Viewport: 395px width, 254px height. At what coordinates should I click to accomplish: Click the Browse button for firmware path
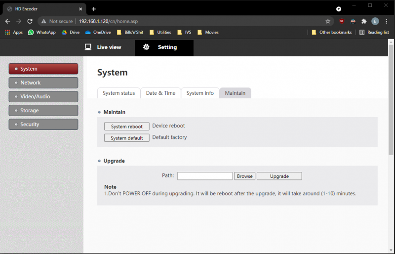click(244, 176)
